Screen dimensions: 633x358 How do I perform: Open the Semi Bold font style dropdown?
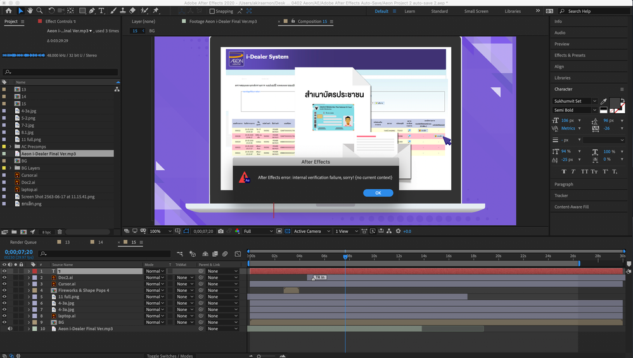(575, 110)
